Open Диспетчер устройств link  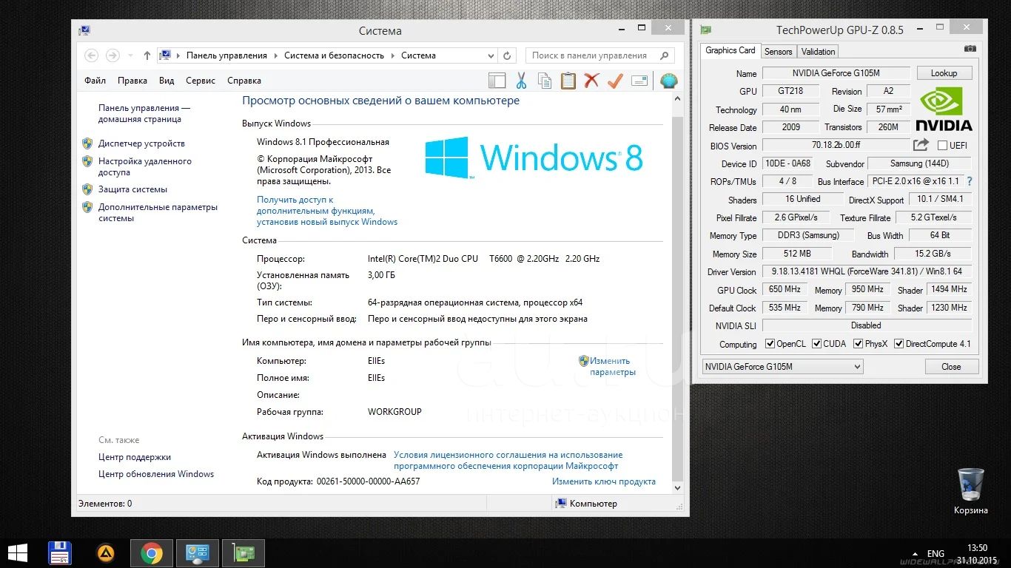point(141,143)
